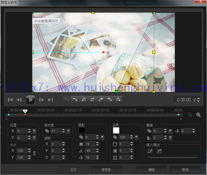Move keyframe to the left
The image size is (207, 175).
pos(101,100)
